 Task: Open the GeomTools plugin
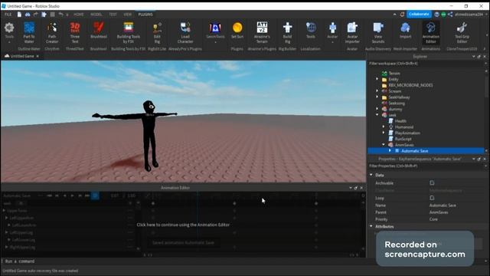tap(215, 31)
